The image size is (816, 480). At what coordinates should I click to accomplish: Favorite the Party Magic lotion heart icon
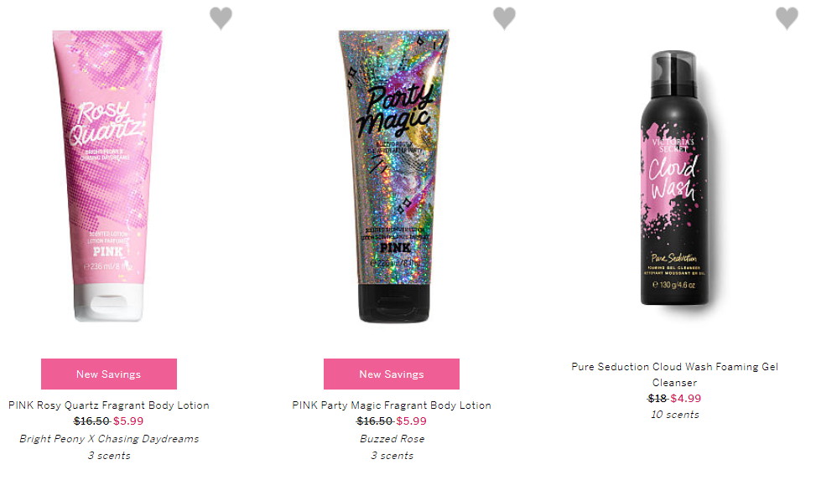coord(504,18)
